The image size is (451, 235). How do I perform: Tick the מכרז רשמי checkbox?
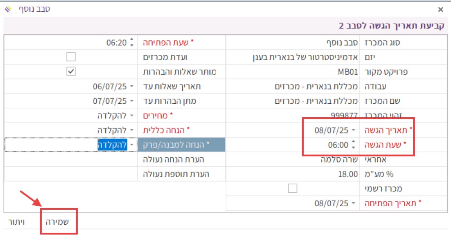[x=293, y=188]
